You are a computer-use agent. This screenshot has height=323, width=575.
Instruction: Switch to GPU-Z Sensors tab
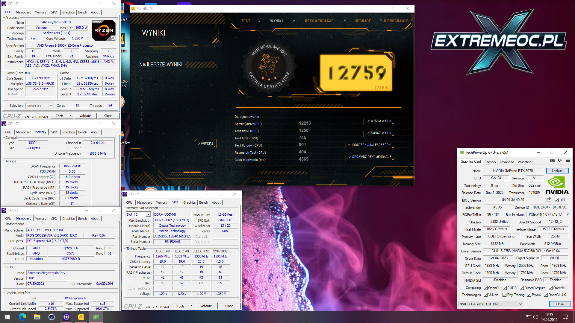[x=490, y=162]
